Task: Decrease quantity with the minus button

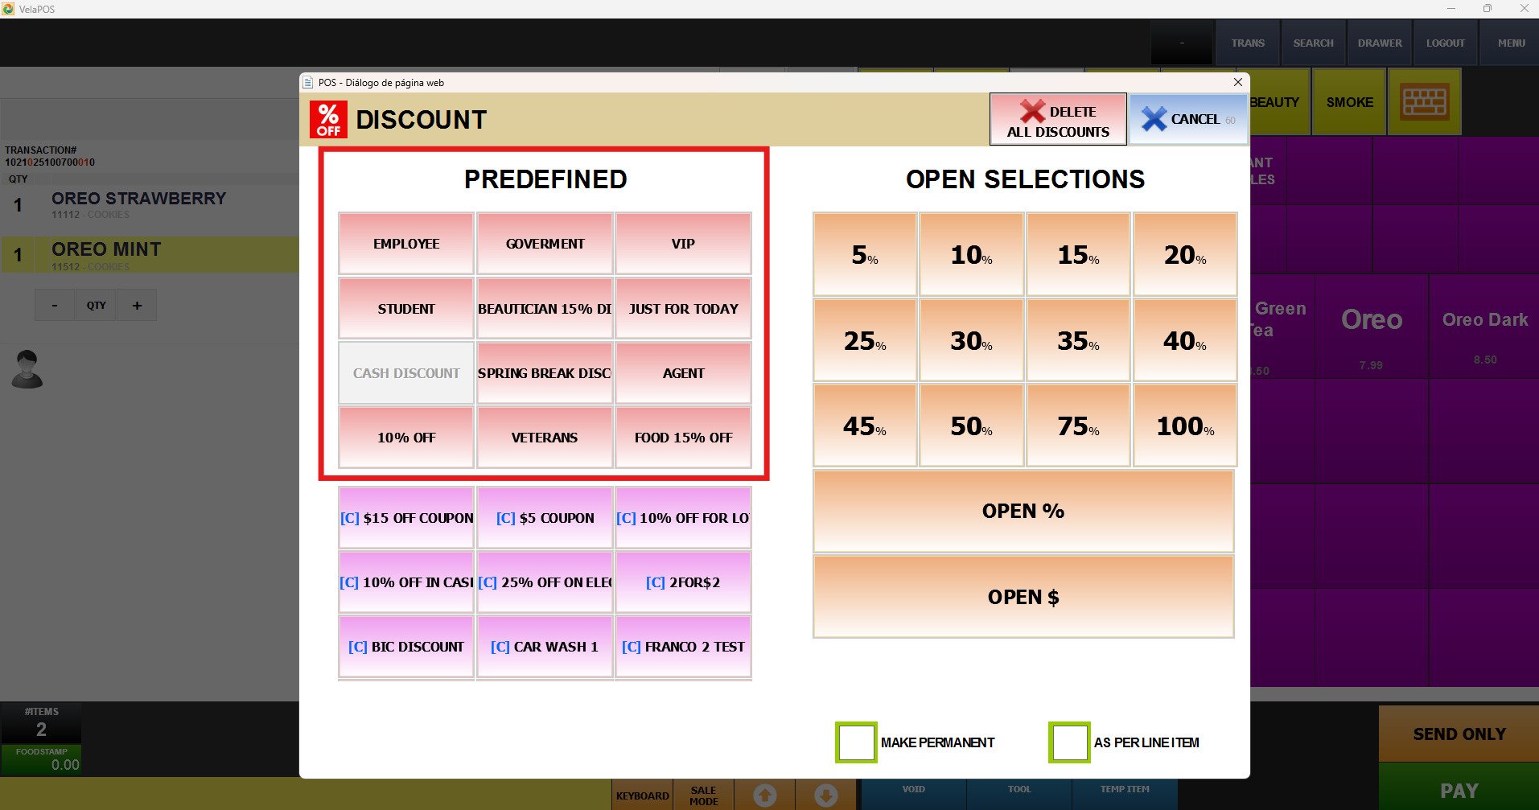Action: click(x=55, y=306)
